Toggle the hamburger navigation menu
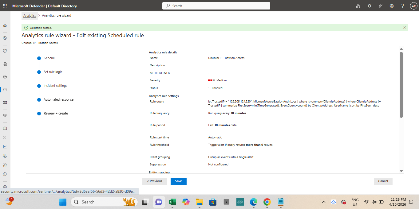The height and width of the screenshot is (209, 419). click(5, 16)
